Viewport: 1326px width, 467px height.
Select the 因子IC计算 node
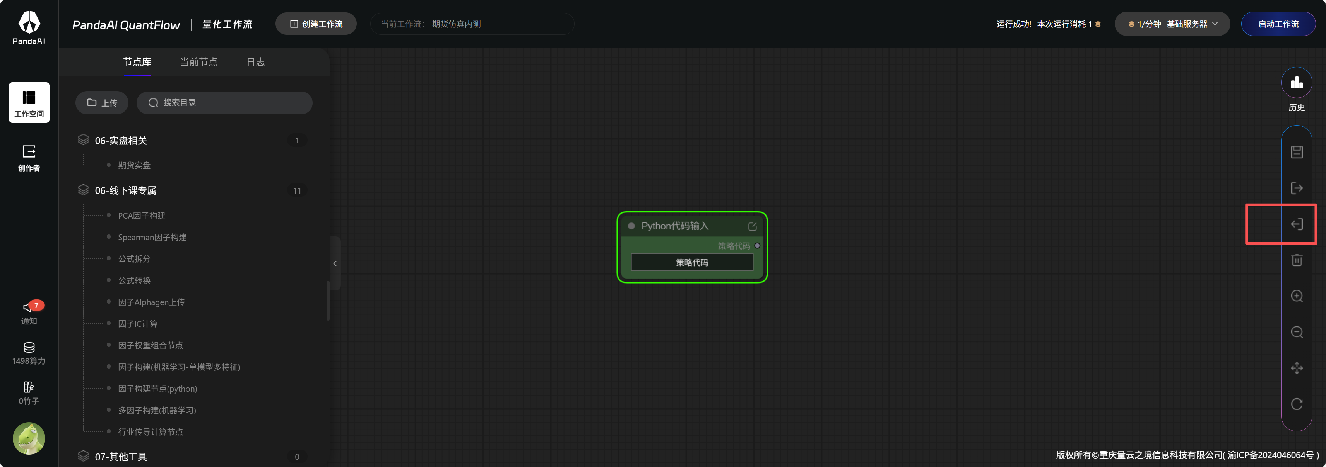point(138,324)
